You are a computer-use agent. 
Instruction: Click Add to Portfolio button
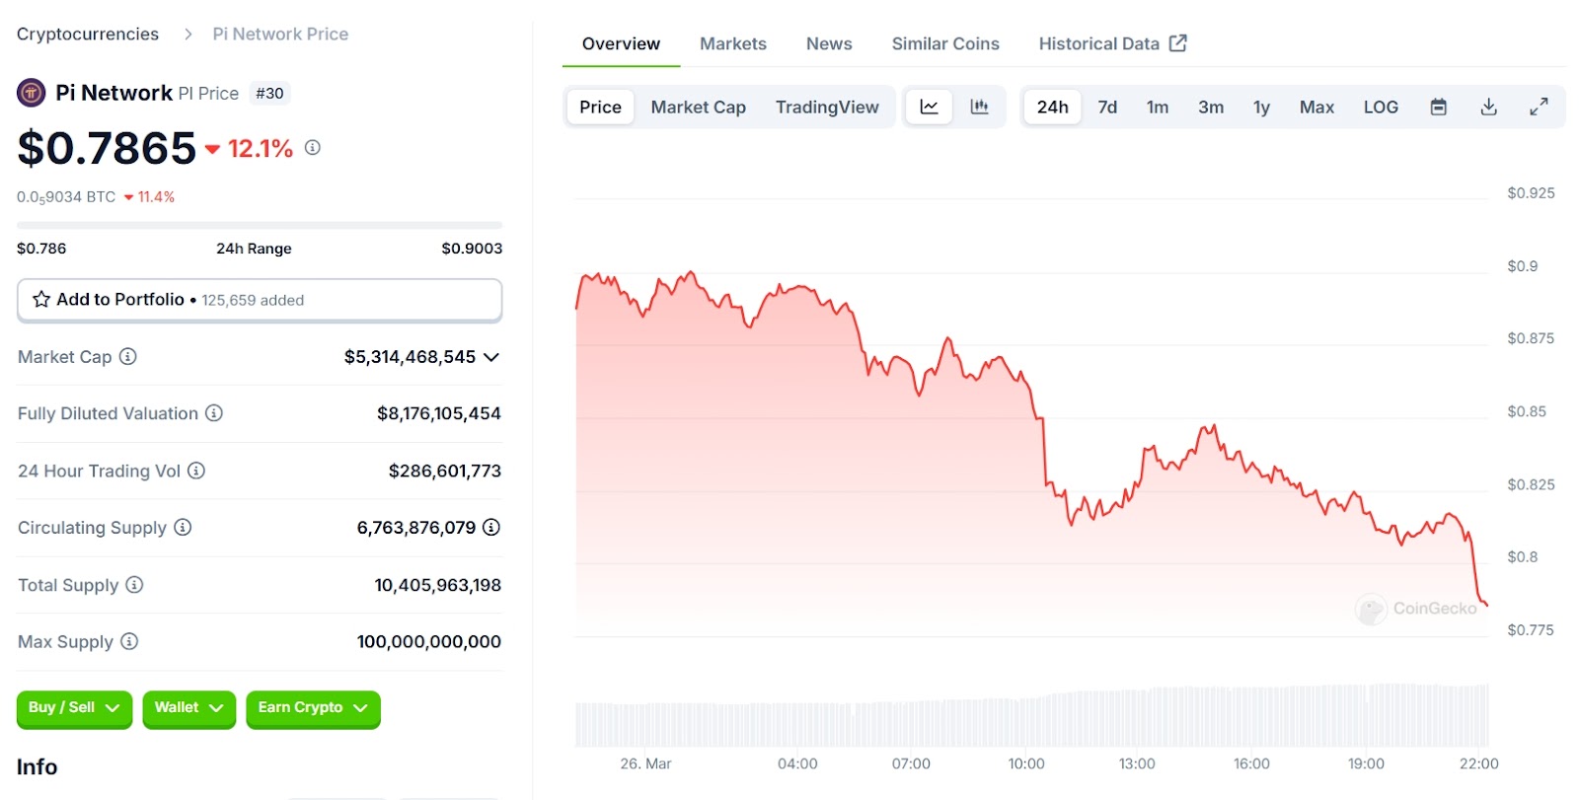click(259, 300)
